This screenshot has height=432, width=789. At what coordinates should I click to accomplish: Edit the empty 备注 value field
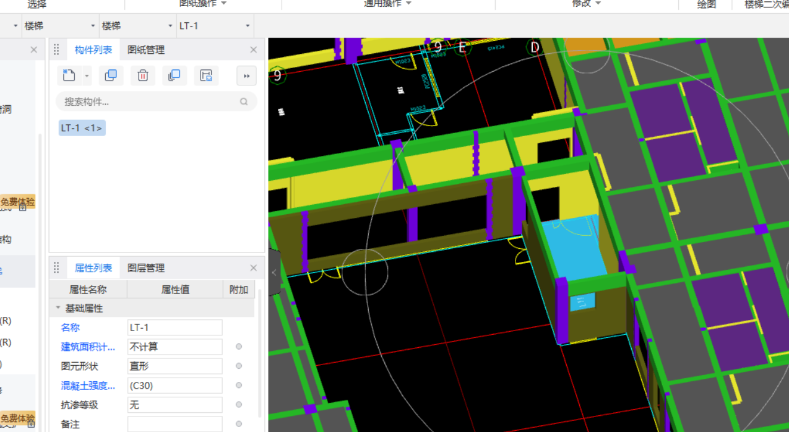click(175, 425)
